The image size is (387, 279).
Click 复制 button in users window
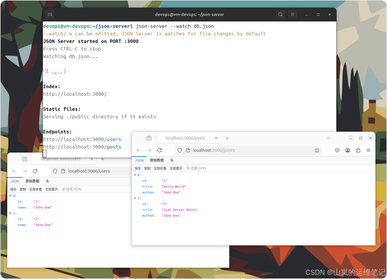23,189
